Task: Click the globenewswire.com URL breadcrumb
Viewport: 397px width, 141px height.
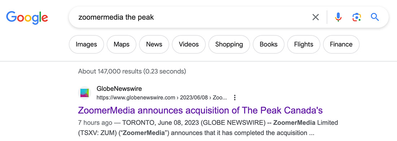Action: pos(162,97)
